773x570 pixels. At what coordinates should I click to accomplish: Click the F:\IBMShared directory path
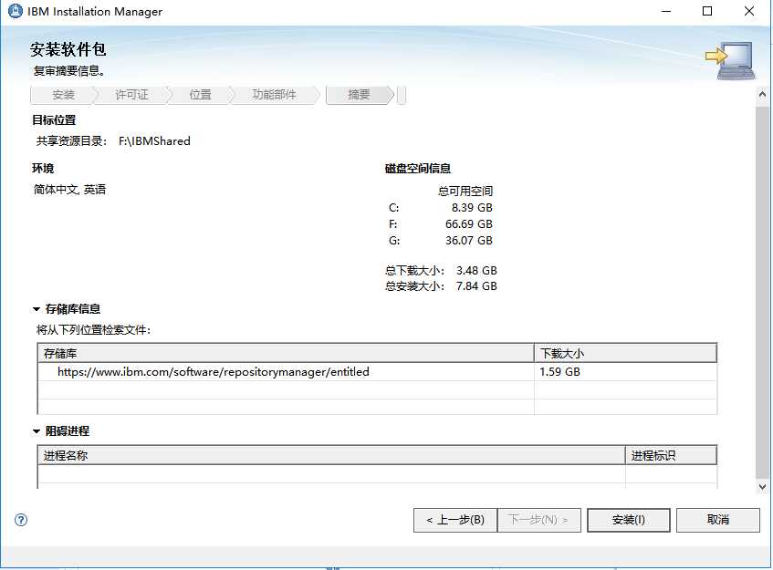pyautogui.click(x=154, y=140)
